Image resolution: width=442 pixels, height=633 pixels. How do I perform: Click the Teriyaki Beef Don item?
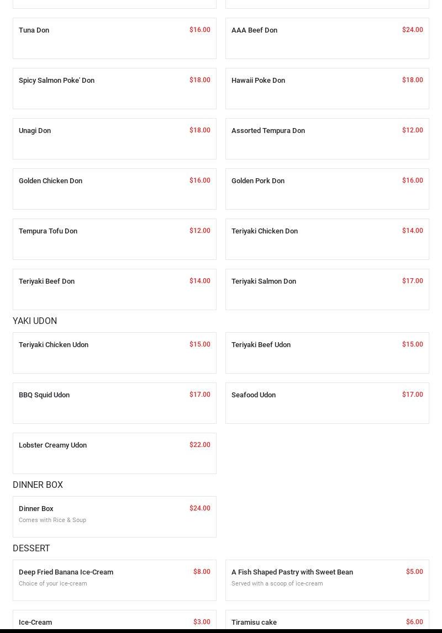click(x=114, y=289)
